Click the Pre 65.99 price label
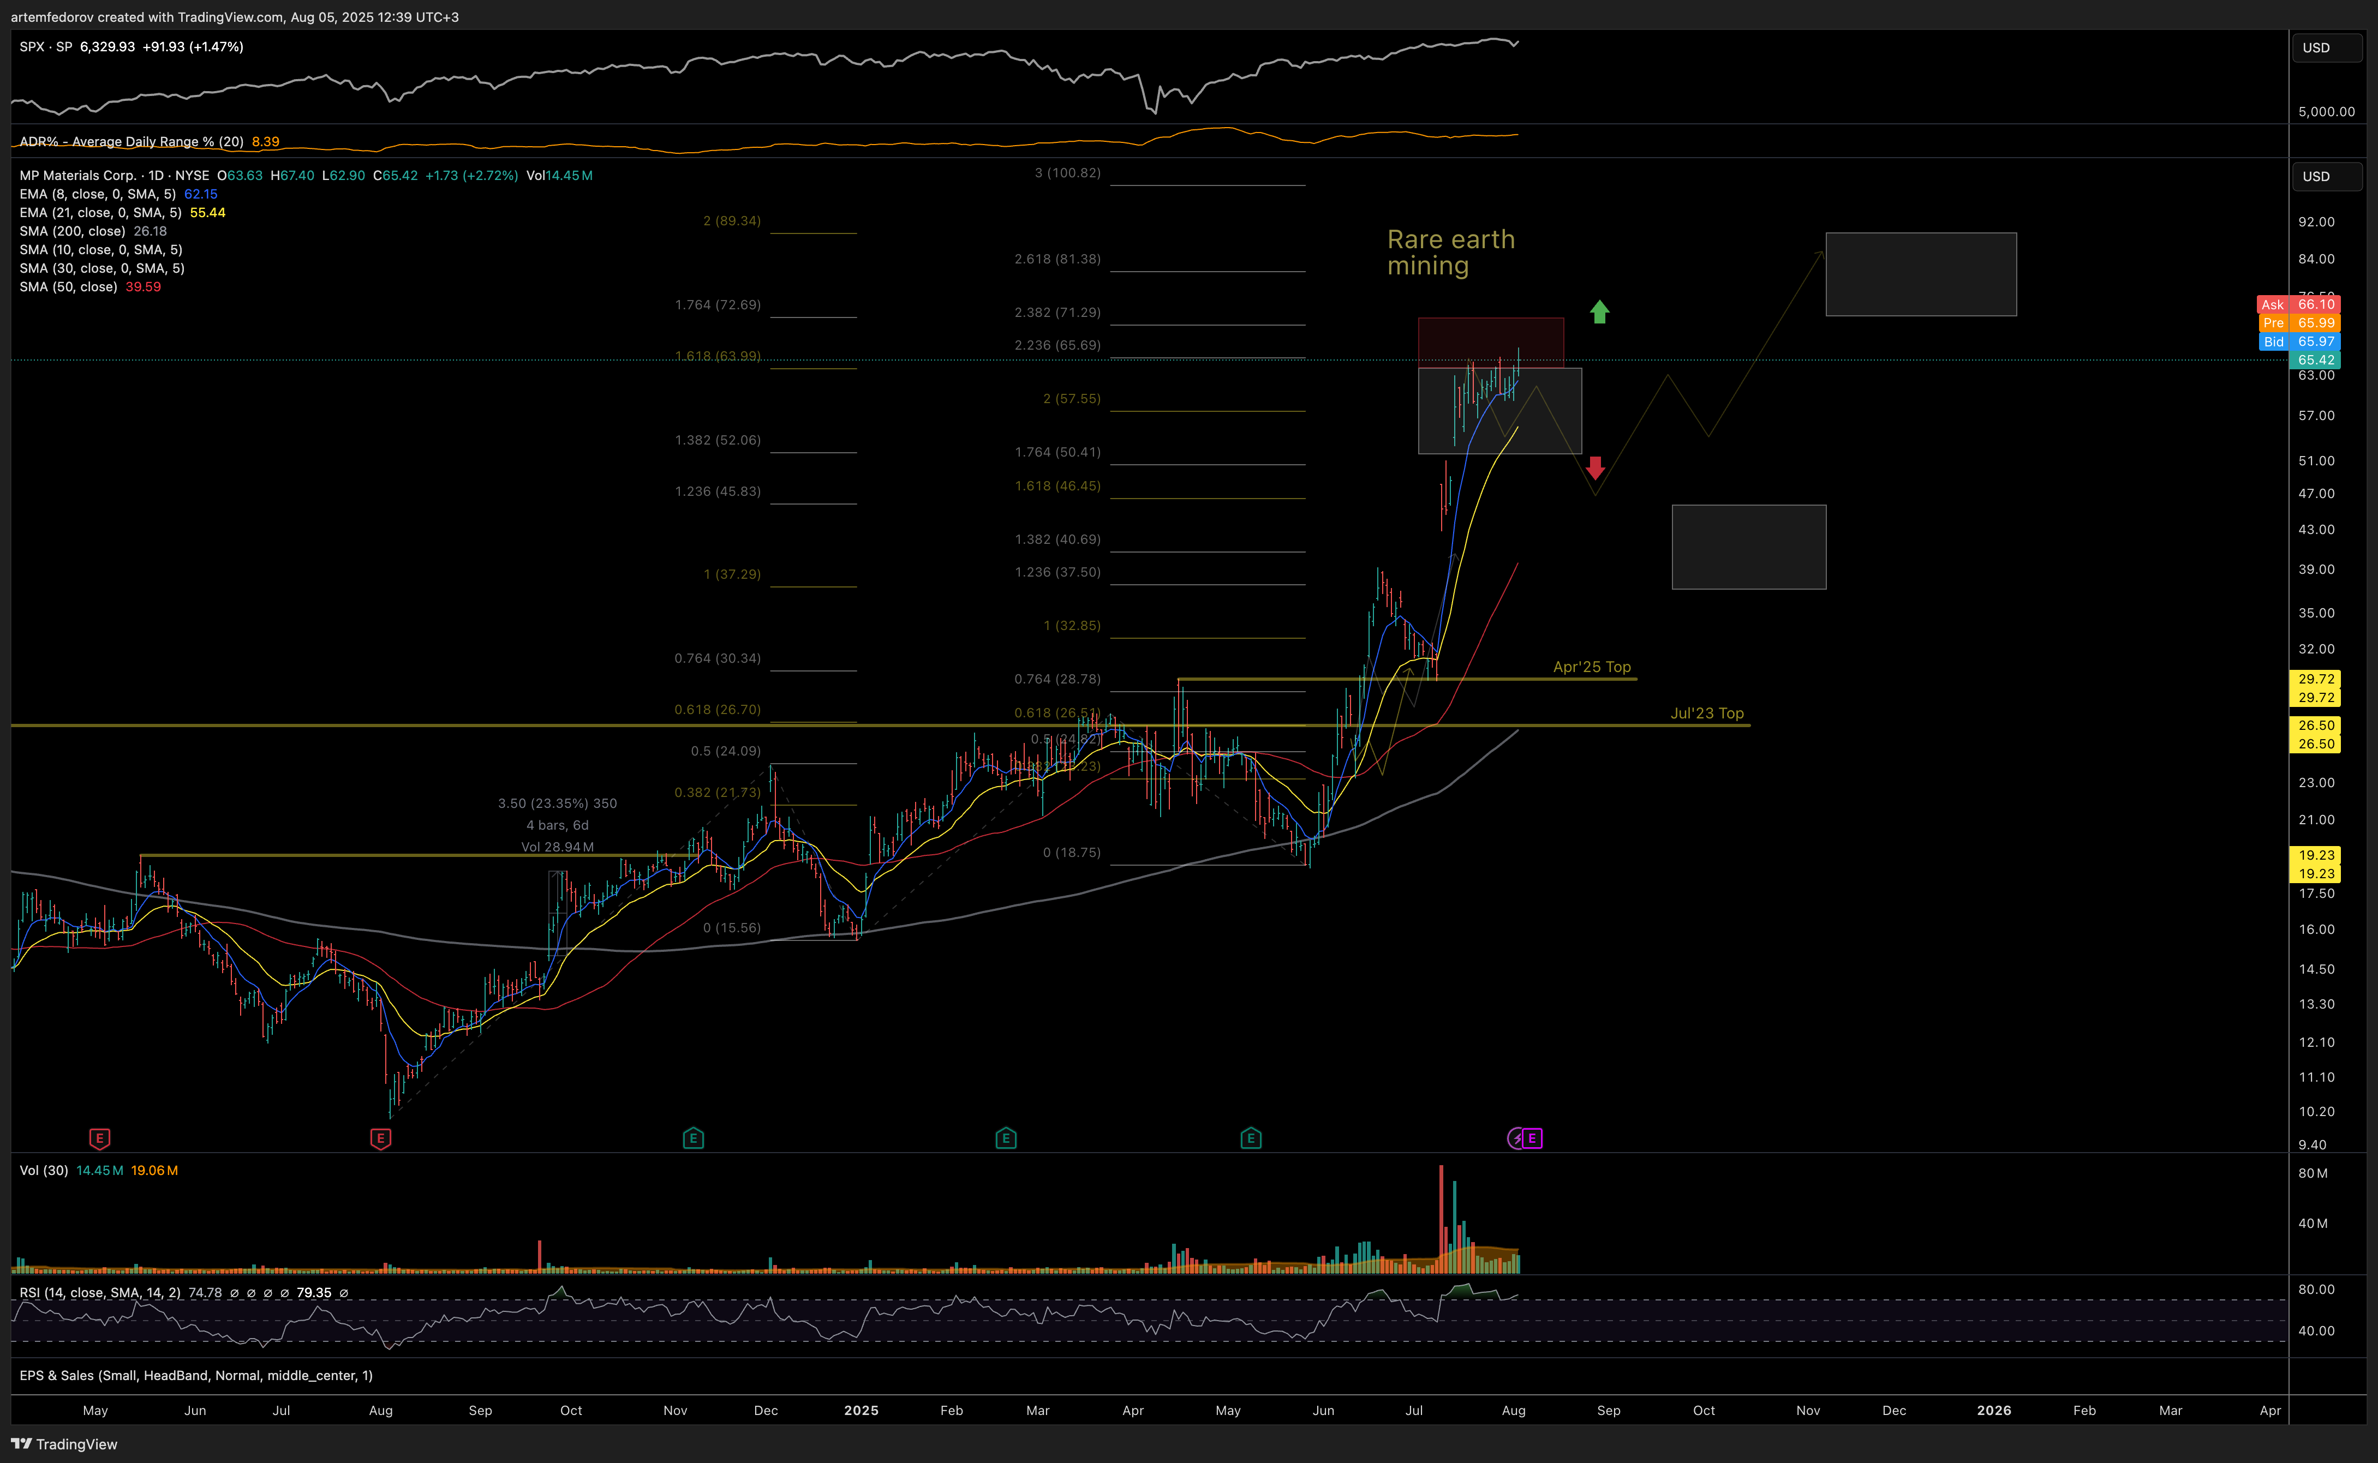Screen dimensions: 2378x1463 click(x=2299, y=322)
